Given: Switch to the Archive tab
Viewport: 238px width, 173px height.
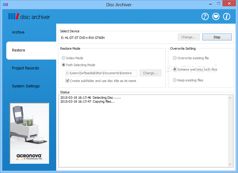Looking at the screenshot, I should click(18, 32).
